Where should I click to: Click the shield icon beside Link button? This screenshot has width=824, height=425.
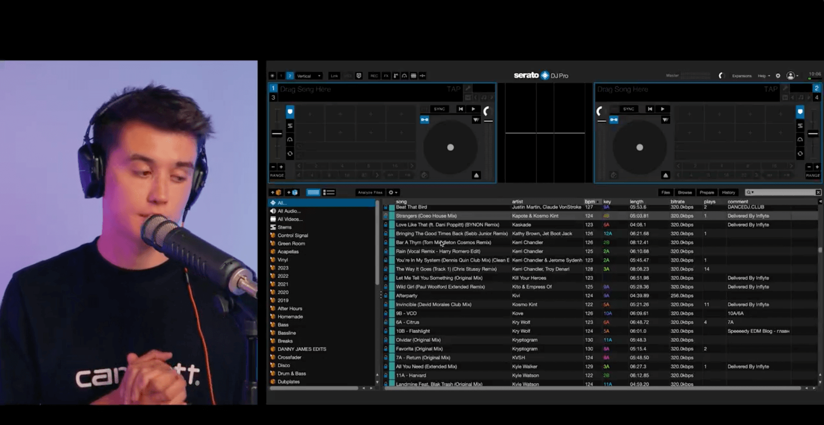359,76
